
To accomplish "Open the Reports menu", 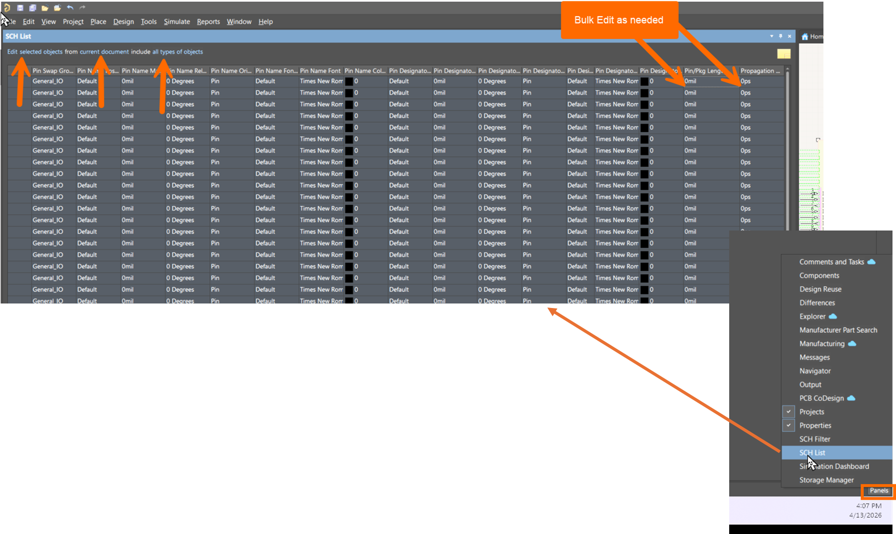I will pyautogui.click(x=208, y=22).
